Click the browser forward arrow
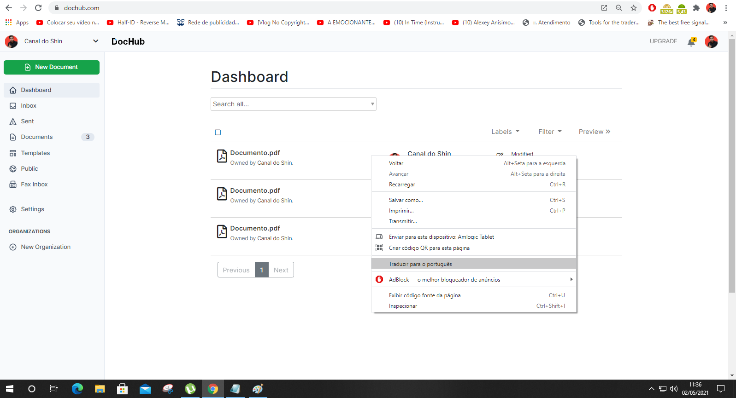The height and width of the screenshot is (398, 736). (x=24, y=8)
